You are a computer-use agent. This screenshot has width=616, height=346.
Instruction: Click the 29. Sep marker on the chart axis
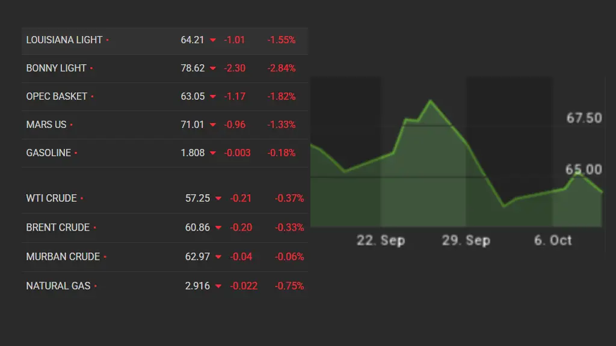pos(466,240)
